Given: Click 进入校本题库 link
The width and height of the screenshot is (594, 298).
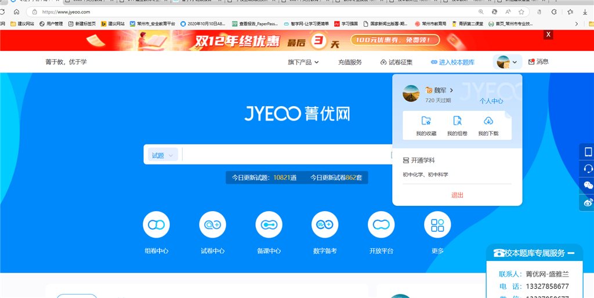Looking at the screenshot, I should coord(452,62).
